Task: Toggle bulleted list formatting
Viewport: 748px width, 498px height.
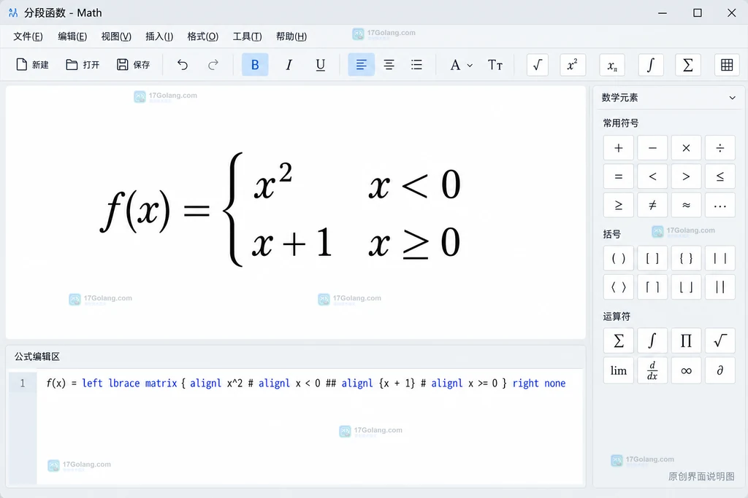Action: [416, 65]
